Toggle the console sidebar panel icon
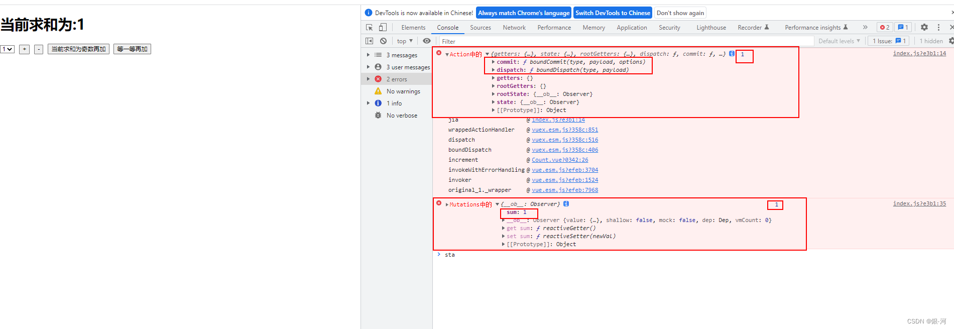The height and width of the screenshot is (329, 954). pyautogui.click(x=370, y=41)
